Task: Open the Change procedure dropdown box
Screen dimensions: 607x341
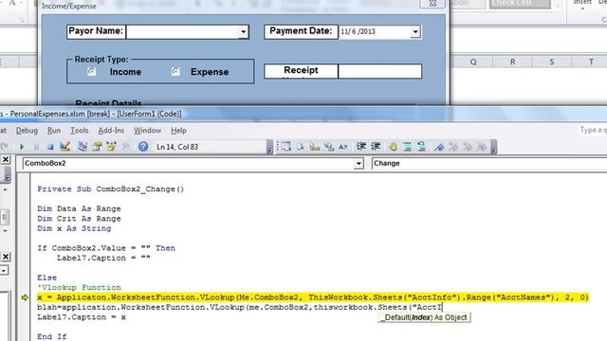Action: click(489, 164)
